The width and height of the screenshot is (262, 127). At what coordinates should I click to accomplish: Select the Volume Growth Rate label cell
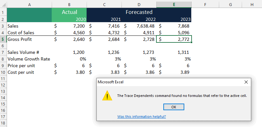pyautogui.click(x=29, y=59)
